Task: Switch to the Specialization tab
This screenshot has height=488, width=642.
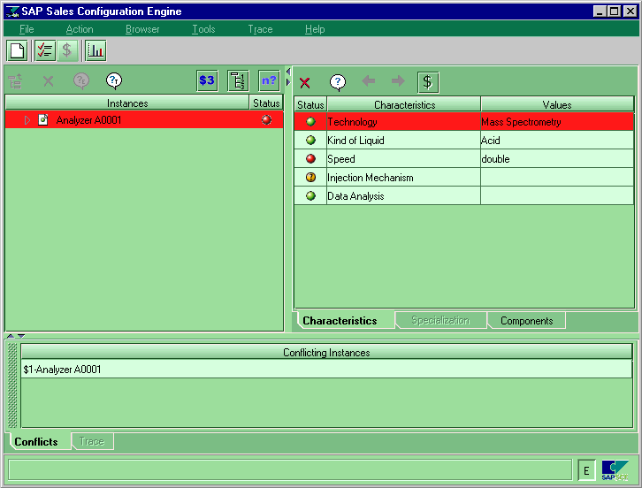Action: (440, 320)
